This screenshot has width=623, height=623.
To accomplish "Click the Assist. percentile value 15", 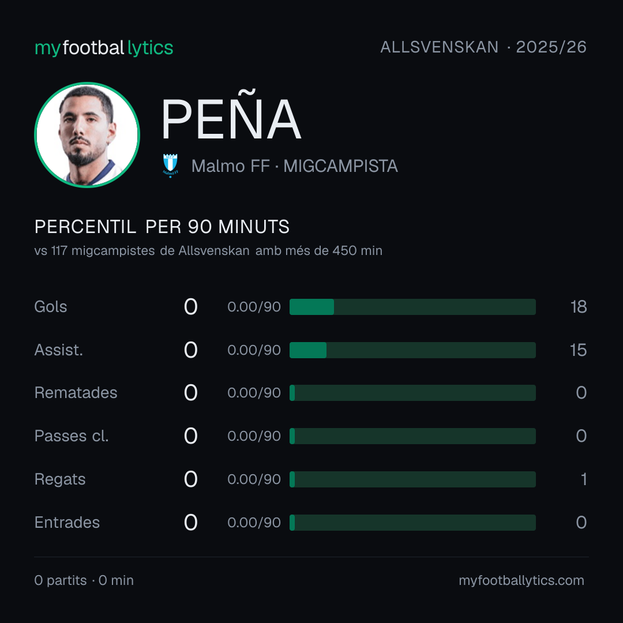I will 579,350.
